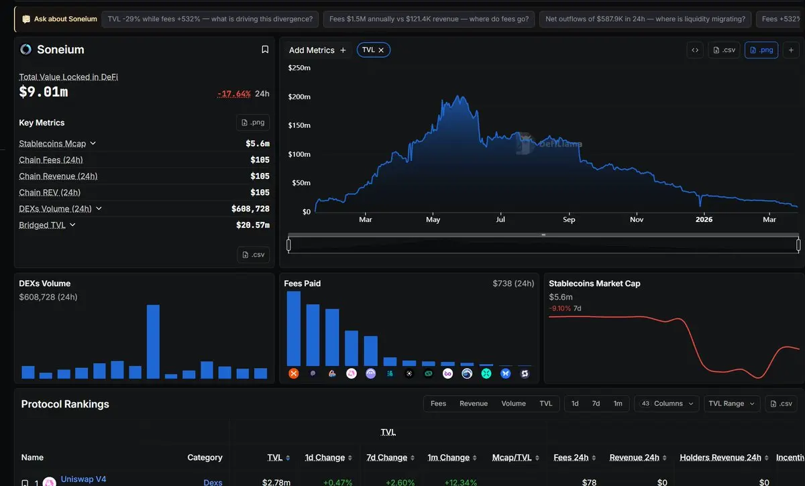The image size is (805, 486).
Task: Open the Uniswap V4 protocol link
Action: (x=83, y=479)
